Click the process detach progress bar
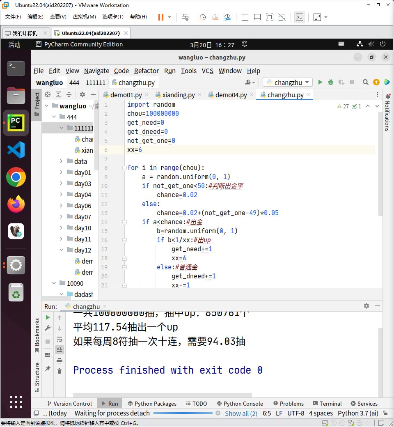 click(183, 413)
